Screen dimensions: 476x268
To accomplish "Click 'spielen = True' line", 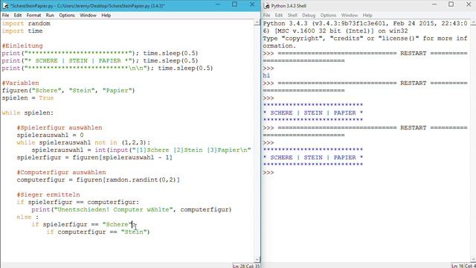I will (x=28, y=98).
